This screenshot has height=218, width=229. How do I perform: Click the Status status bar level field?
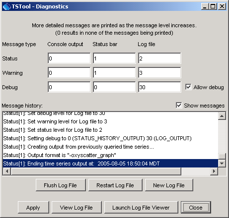coord(114,58)
